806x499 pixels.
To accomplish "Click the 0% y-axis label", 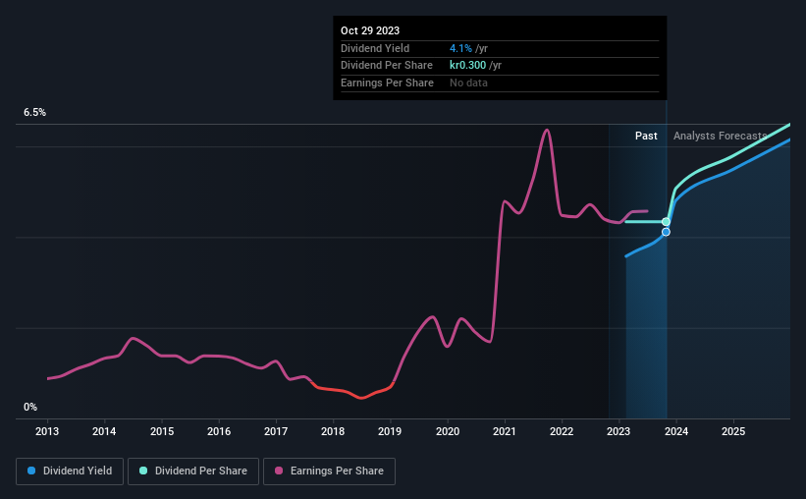I will coord(30,407).
